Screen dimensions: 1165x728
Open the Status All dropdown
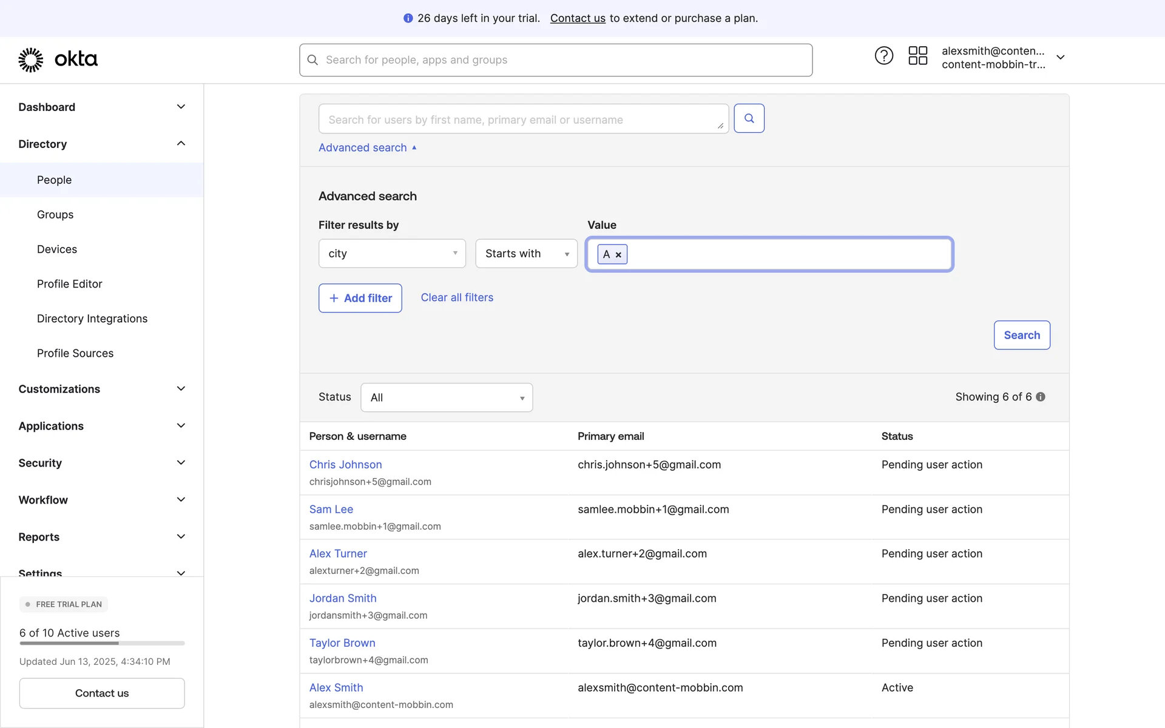(447, 397)
